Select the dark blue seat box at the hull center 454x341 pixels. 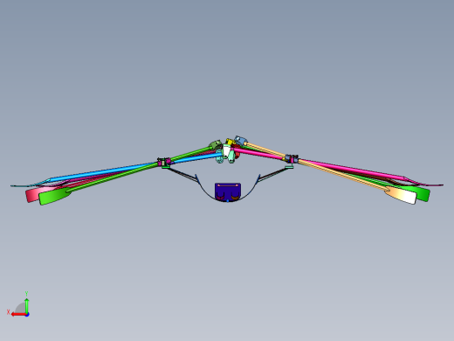click(228, 191)
